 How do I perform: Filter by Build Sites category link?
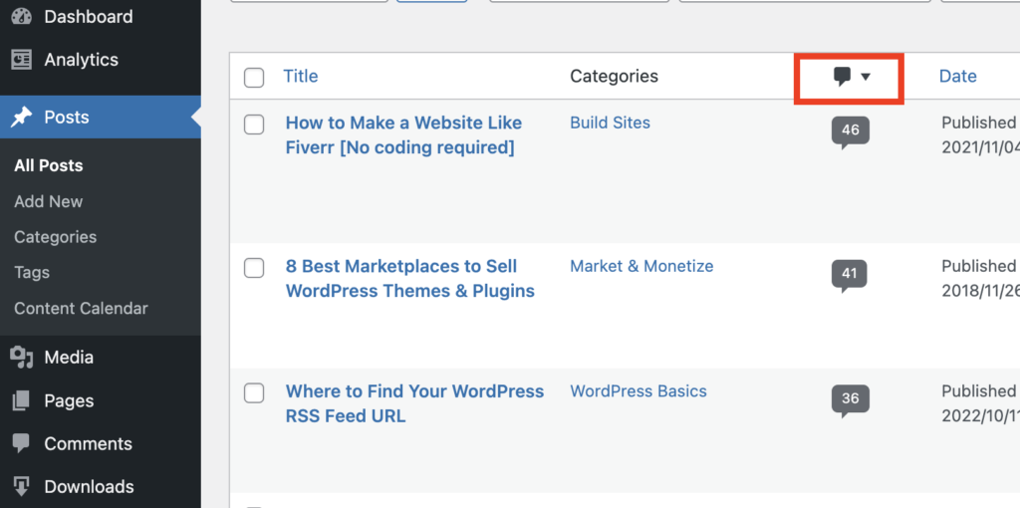[611, 123]
